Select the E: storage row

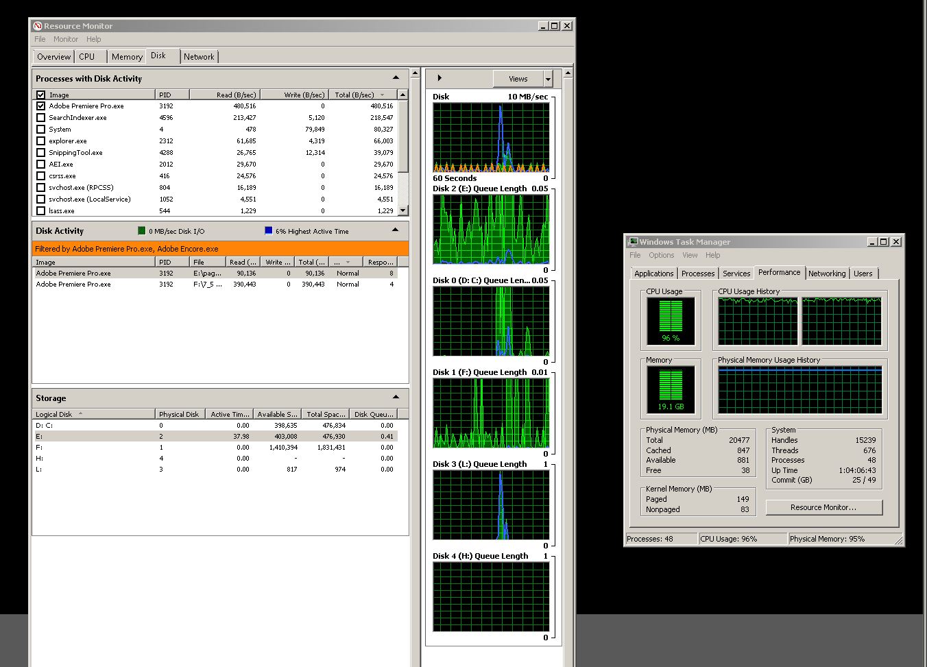tap(215, 436)
